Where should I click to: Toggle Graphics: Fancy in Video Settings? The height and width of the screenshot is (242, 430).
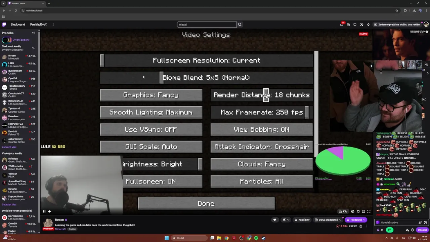pyautogui.click(x=151, y=95)
